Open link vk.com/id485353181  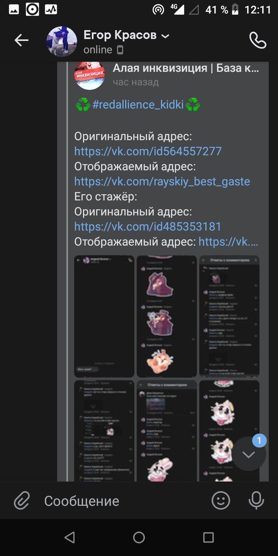[148, 227]
